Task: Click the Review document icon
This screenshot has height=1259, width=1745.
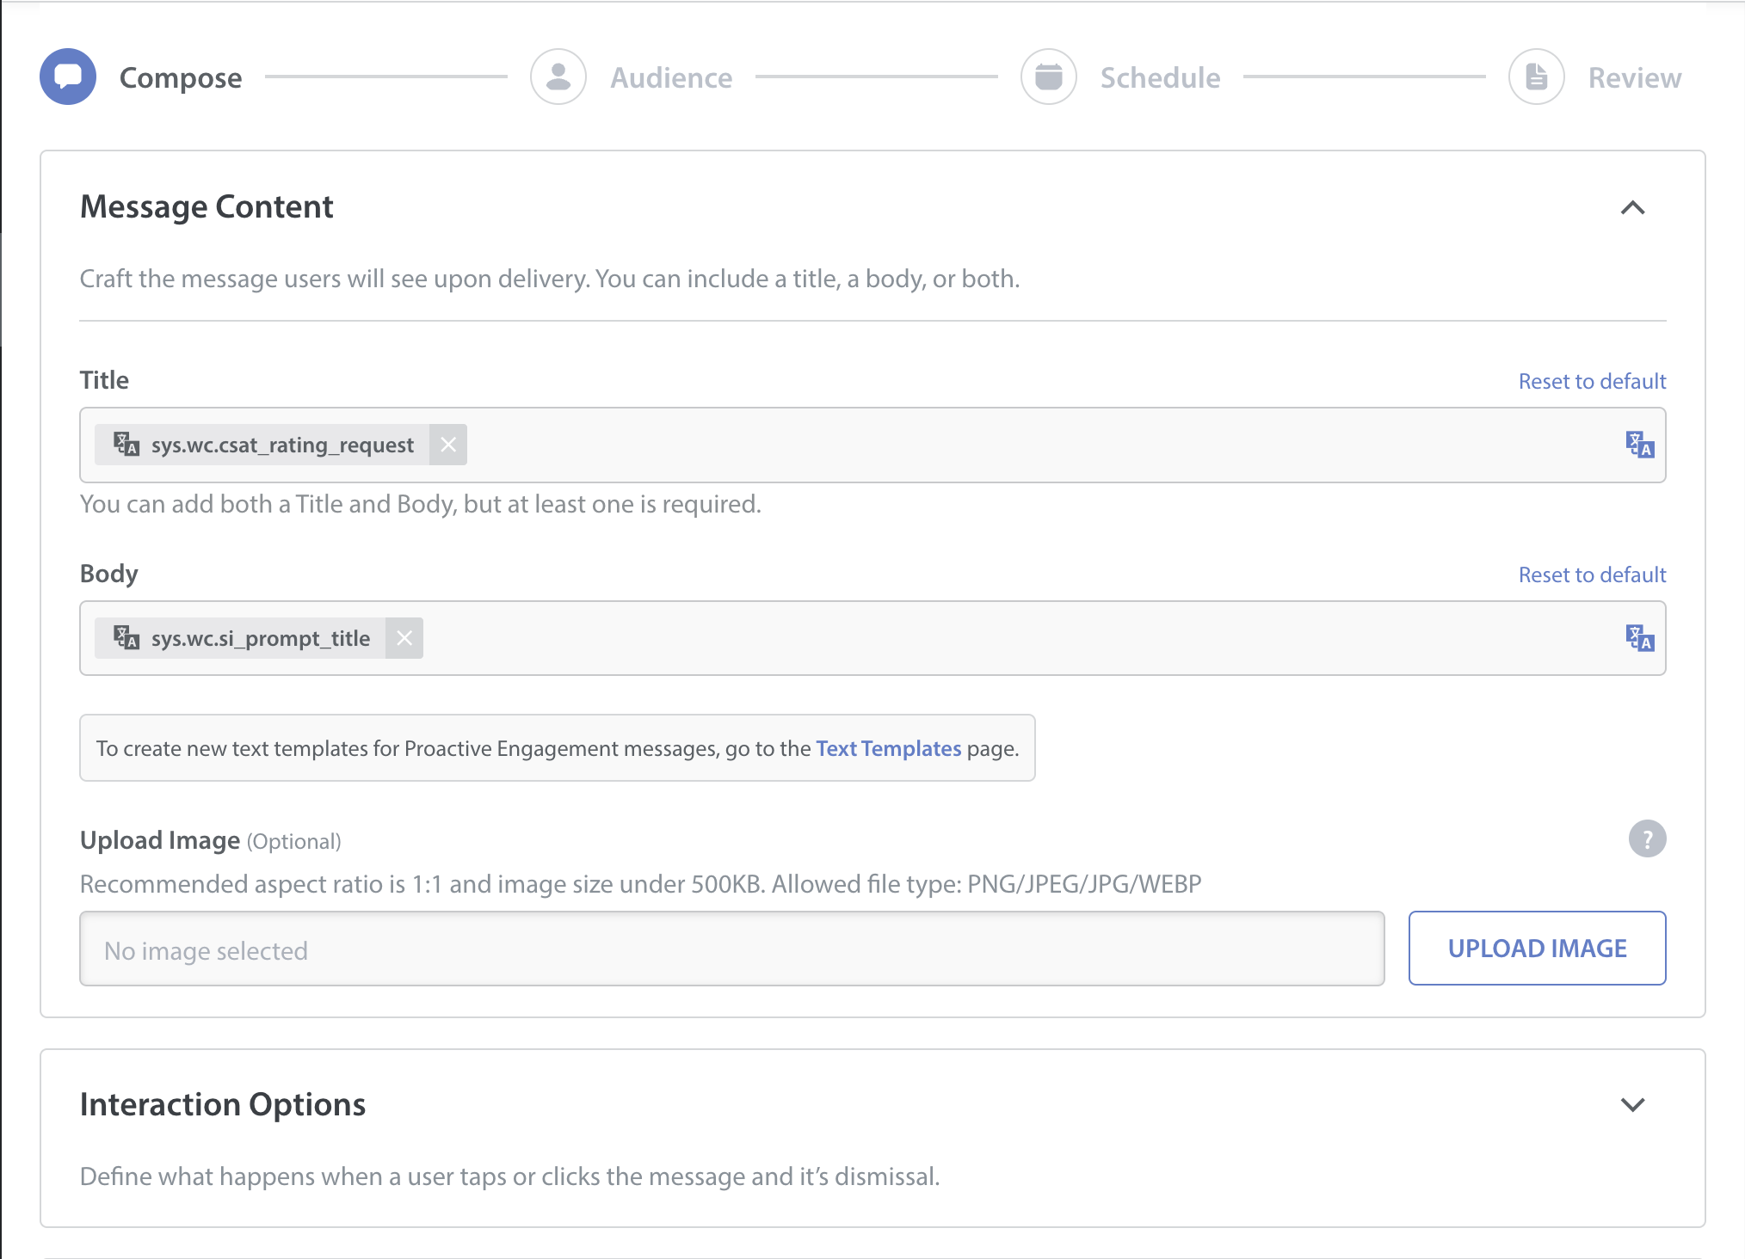Action: pos(1536,77)
